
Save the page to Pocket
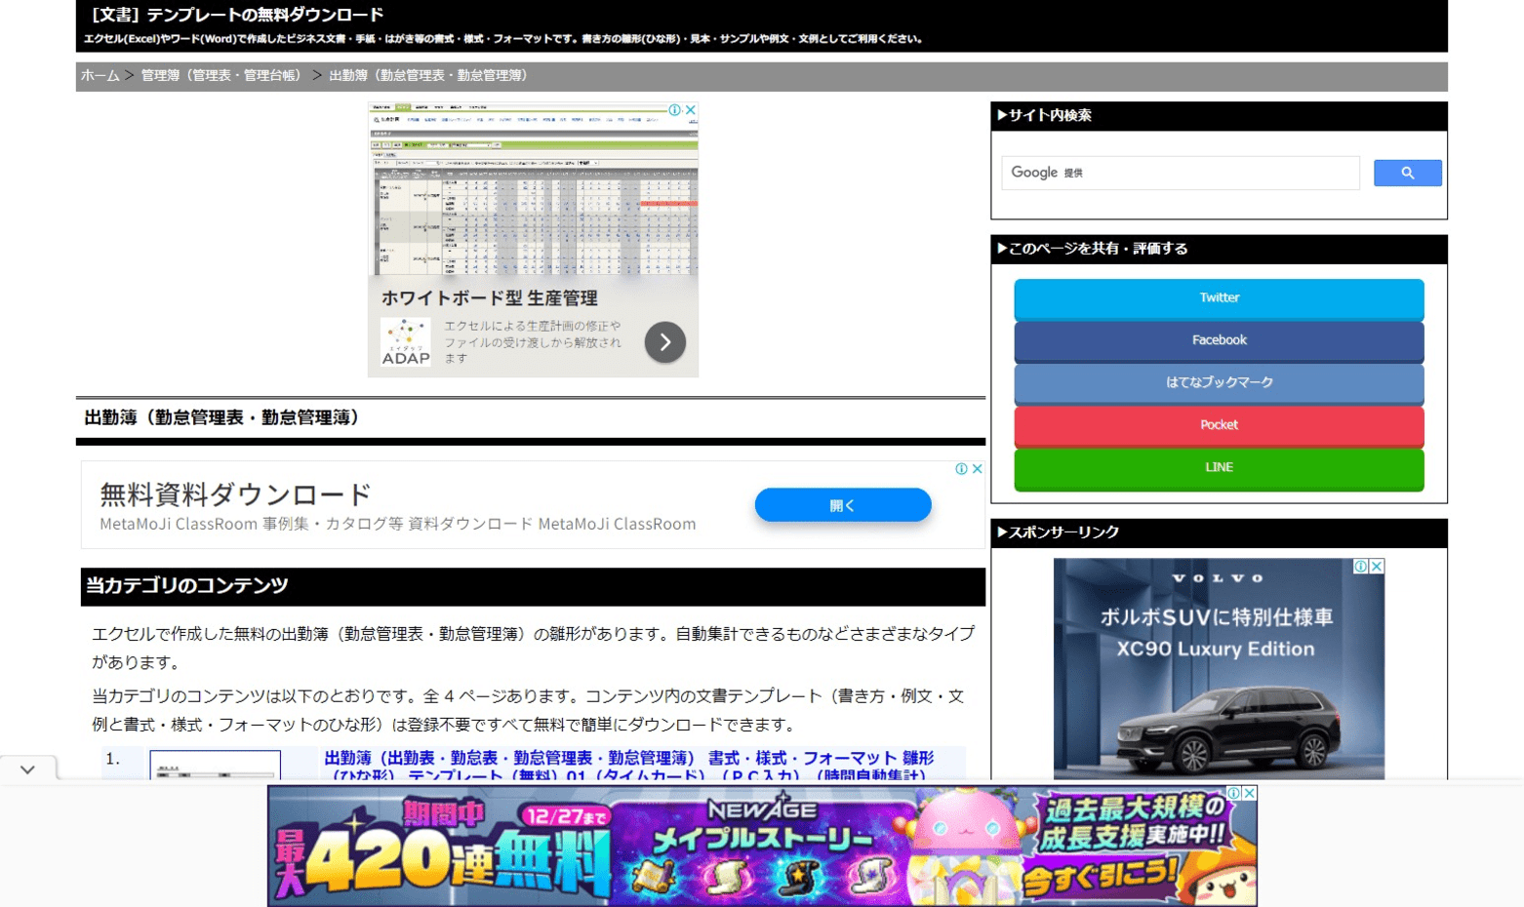(x=1218, y=424)
